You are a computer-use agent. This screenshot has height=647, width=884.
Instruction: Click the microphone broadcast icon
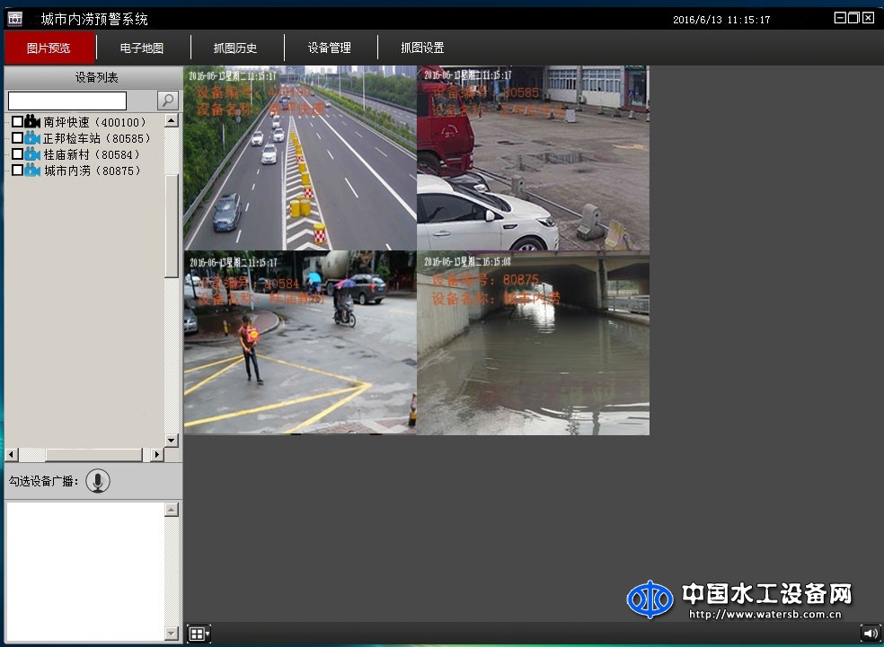point(98,481)
